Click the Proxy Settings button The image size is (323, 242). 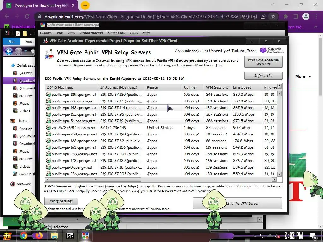tap(61, 201)
